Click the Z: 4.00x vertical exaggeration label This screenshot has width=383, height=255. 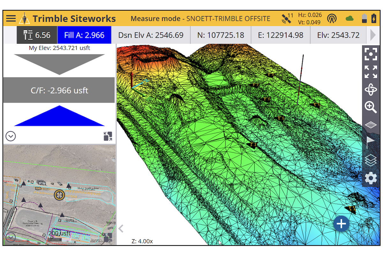[x=142, y=241]
